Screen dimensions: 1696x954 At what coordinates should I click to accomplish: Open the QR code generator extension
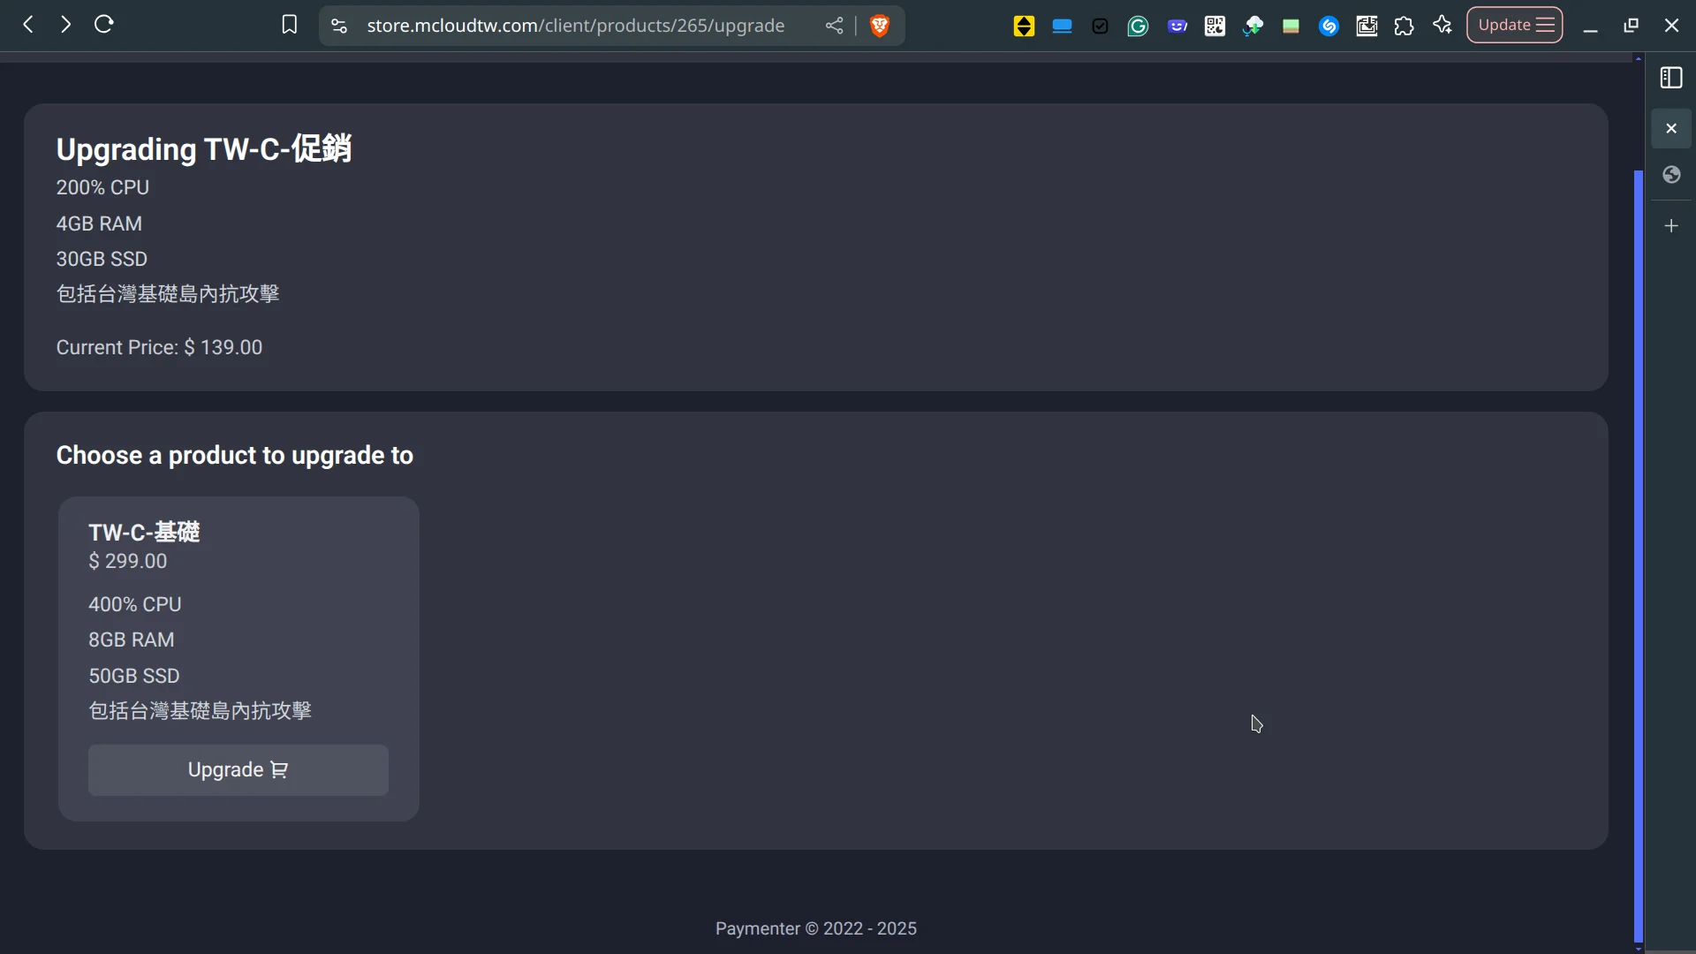1215,26
